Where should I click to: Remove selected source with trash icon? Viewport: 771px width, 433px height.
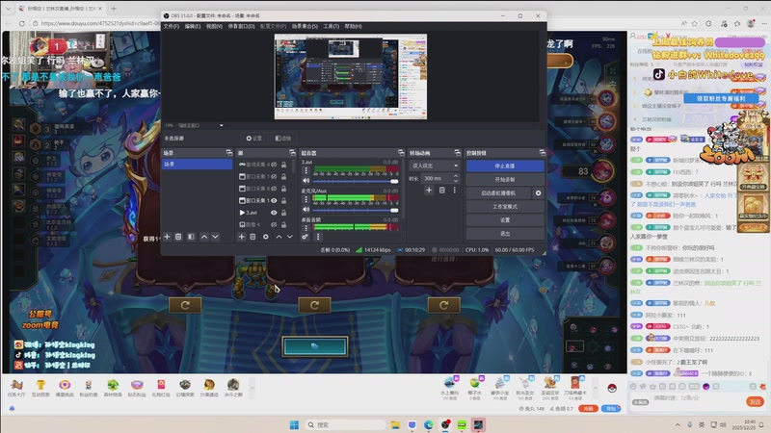[253, 237]
